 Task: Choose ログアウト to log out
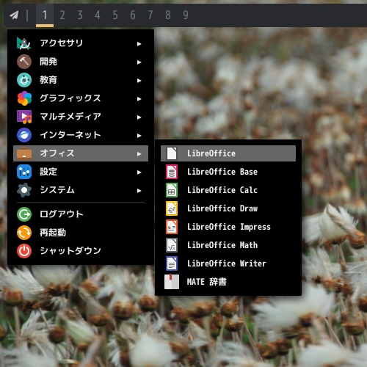coord(81,214)
